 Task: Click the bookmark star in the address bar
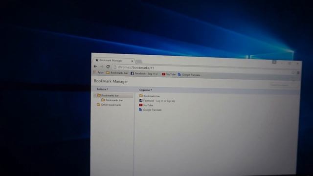coord(293,73)
